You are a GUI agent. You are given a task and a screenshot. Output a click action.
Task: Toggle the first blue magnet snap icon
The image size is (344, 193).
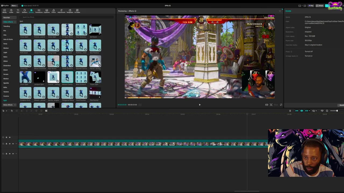297,111
